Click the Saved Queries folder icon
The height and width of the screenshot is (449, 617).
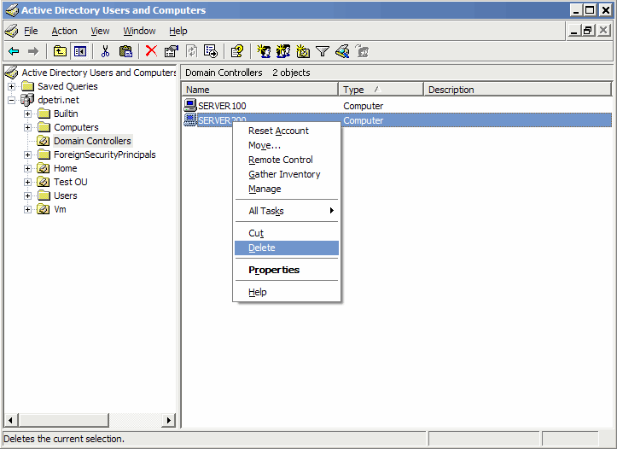coord(27,86)
